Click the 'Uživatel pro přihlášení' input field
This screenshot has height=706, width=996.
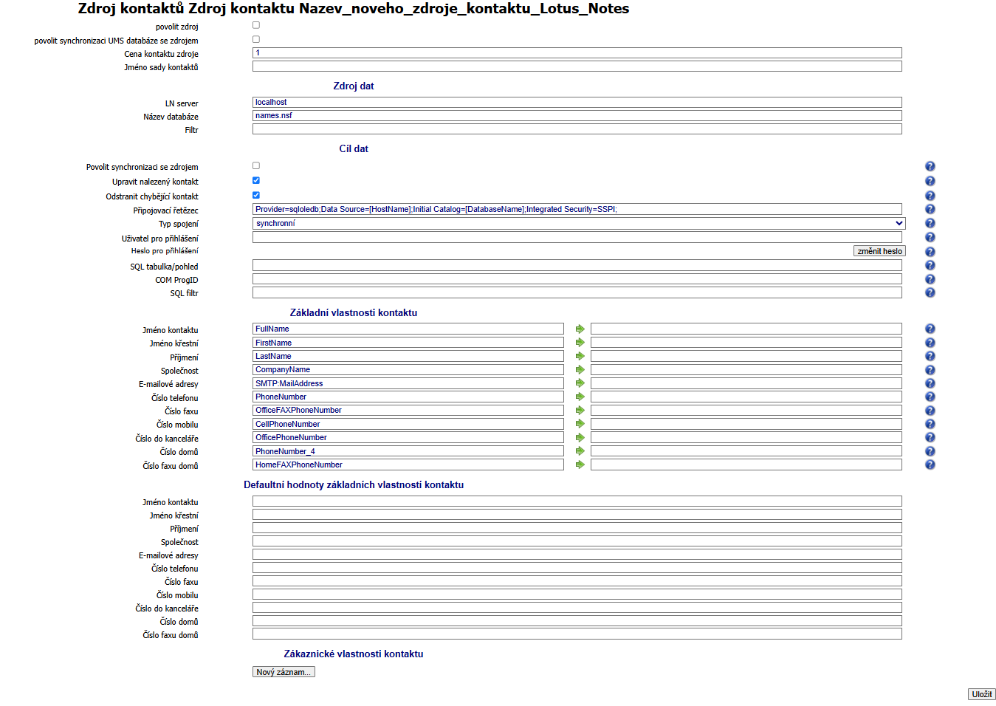click(x=577, y=238)
